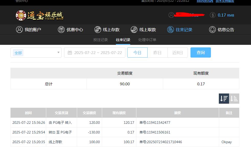Click the dollar balance icon next to 0.17 RMB

click(212, 15)
